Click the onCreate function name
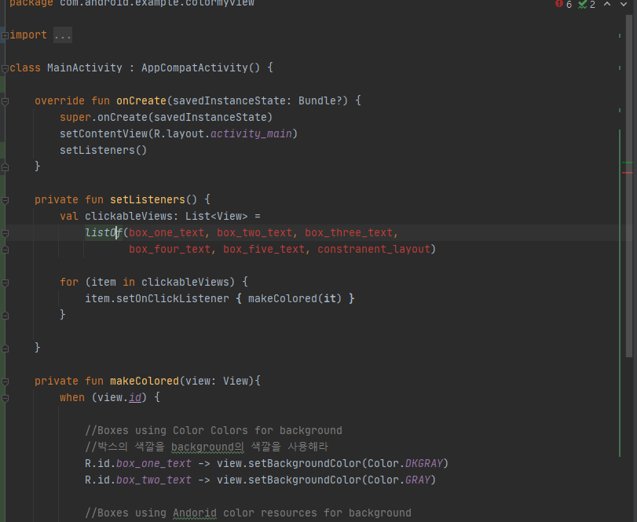The image size is (637, 522). click(x=141, y=100)
